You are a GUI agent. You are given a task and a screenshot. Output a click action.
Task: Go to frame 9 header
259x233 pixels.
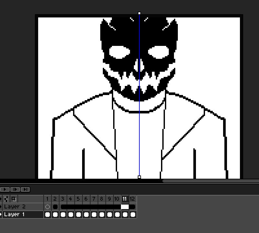tap(109, 199)
